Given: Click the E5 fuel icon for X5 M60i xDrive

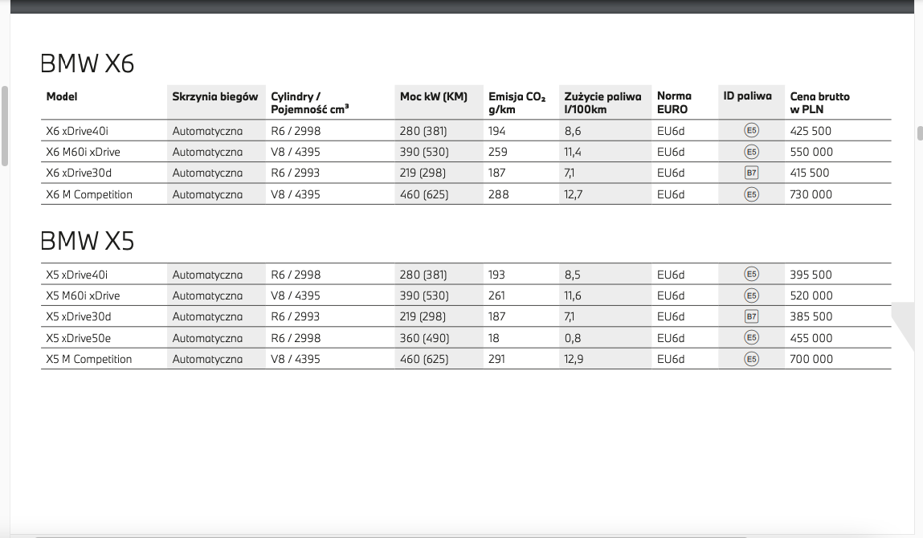Looking at the screenshot, I should [x=751, y=295].
